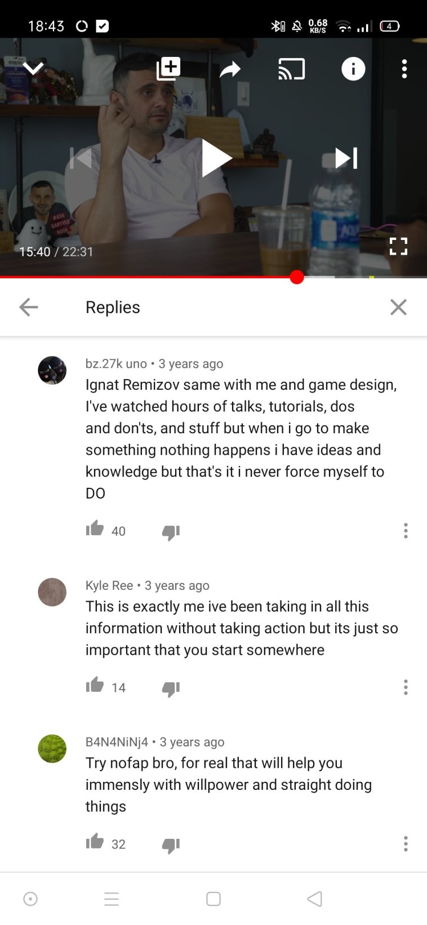Tap the add to playlist icon
The image size is (427, 925).
coord(168,69)
